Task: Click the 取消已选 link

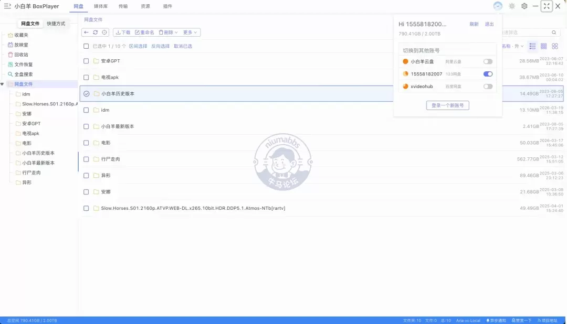Action: point(183,46)
